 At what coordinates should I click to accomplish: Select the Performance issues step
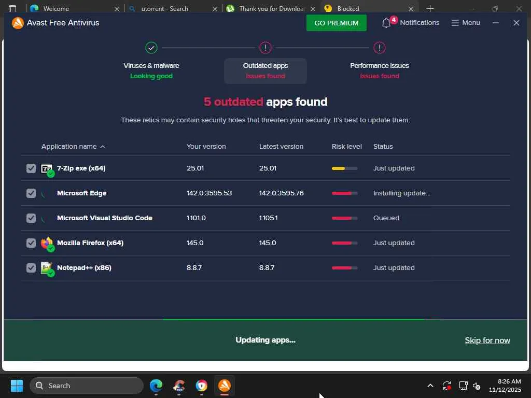pos(379,70)
